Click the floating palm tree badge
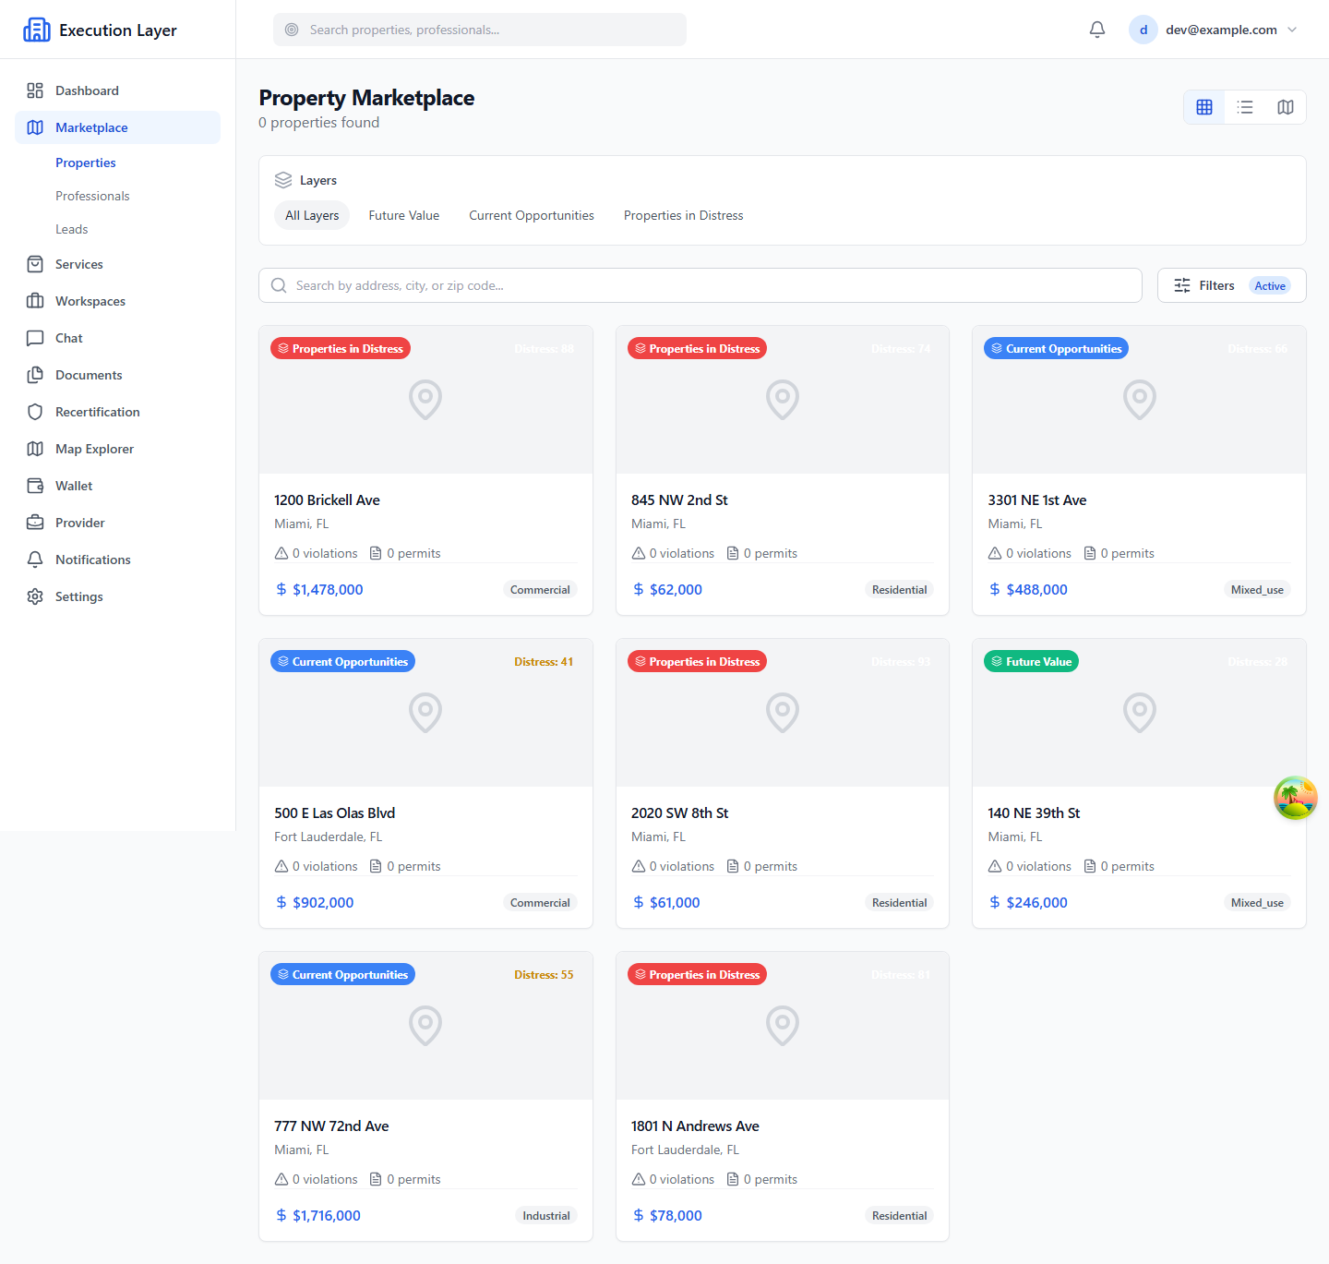The height and width of the screenshot is (1264, 1329). 1296,798
